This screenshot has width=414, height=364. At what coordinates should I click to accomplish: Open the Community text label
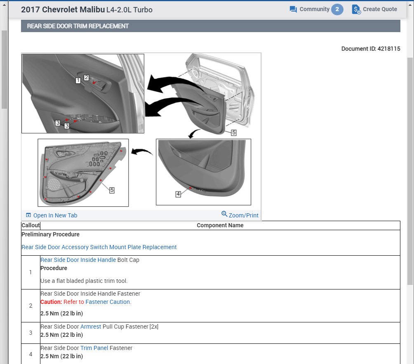pyautogui.click(x=314, y=9)
